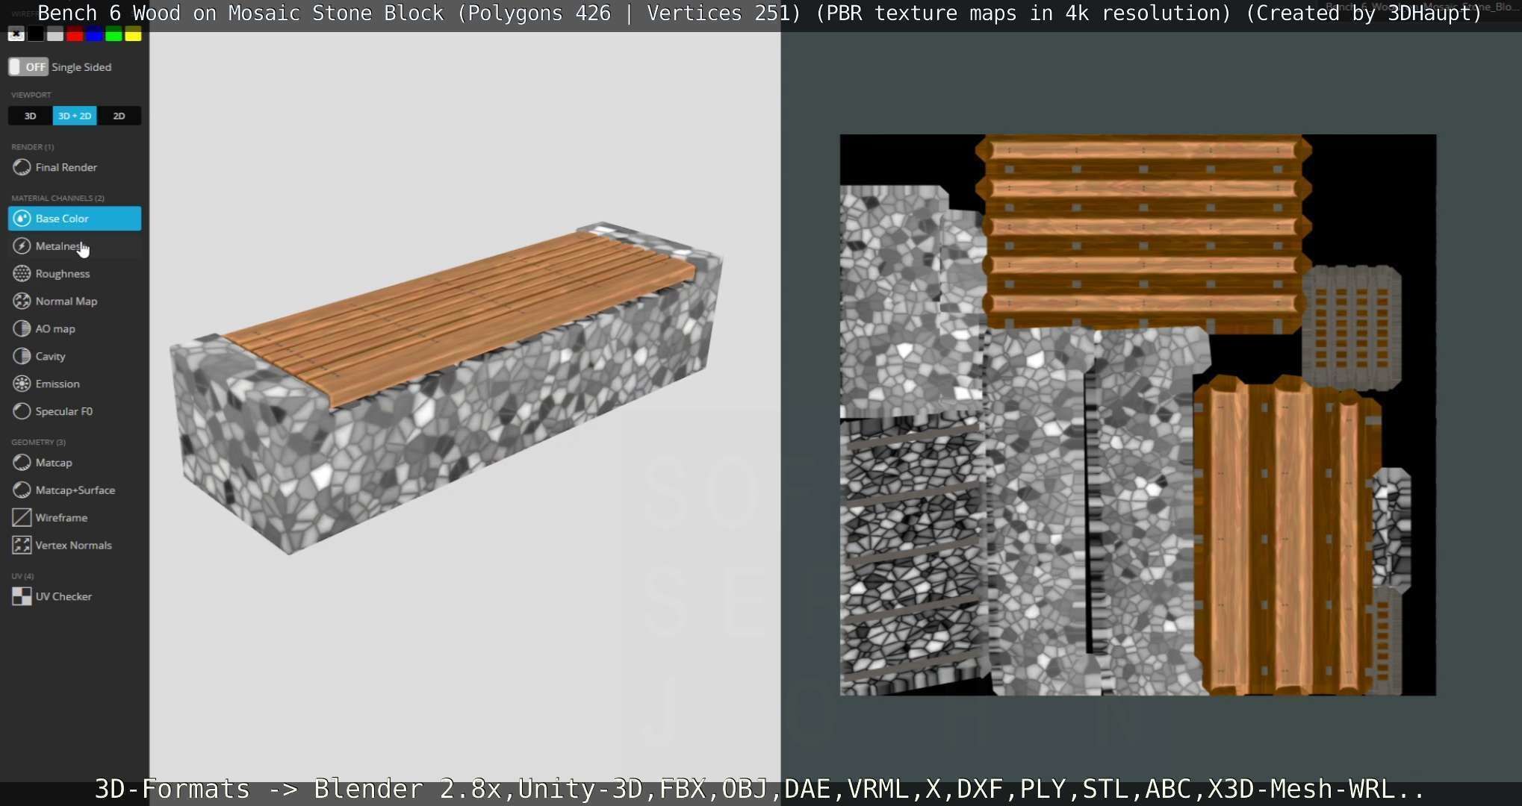The width and height of the screenshot is (1522, 806).
Task: Show the Roughness channel
Action: pos(74,274)
